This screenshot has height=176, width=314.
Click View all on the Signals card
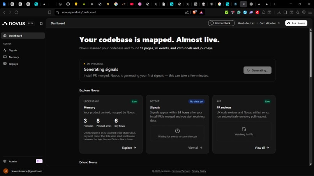tap(195, 148)
